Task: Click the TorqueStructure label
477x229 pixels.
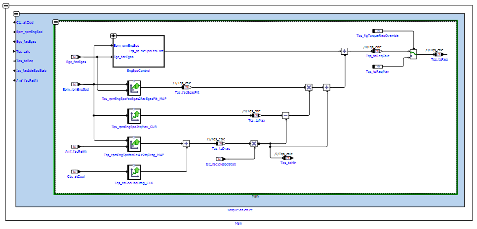Action: tap(240, 210)
